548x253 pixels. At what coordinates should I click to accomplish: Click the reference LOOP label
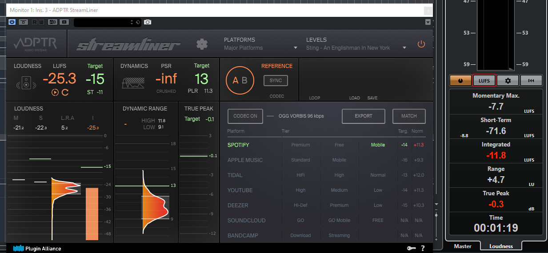tap(315, 98)
